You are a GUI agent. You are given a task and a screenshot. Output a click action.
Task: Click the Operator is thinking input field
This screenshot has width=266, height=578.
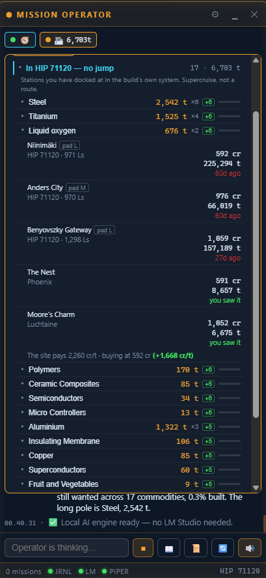(67, 548)
